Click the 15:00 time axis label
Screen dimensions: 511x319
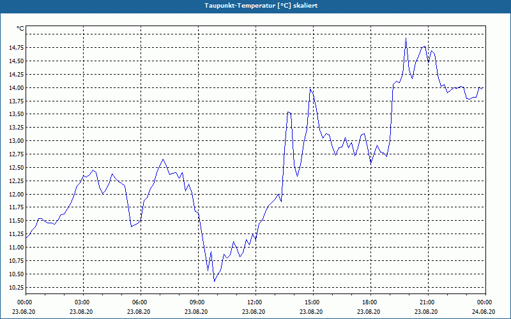pos(313,302)
